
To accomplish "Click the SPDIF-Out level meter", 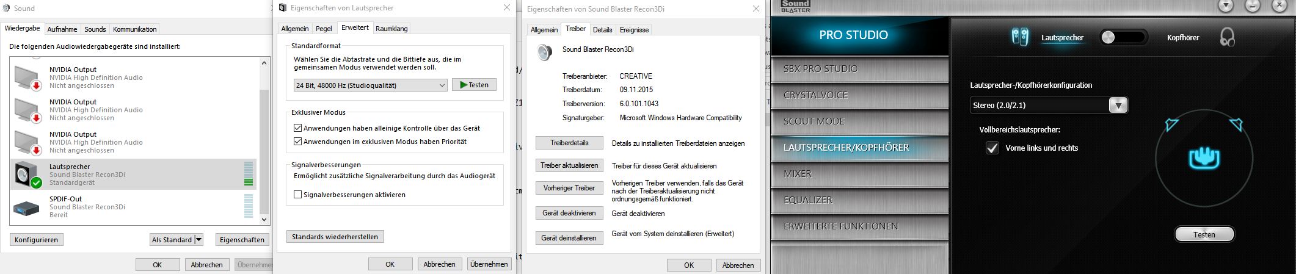I will click(x=248, y=206).
